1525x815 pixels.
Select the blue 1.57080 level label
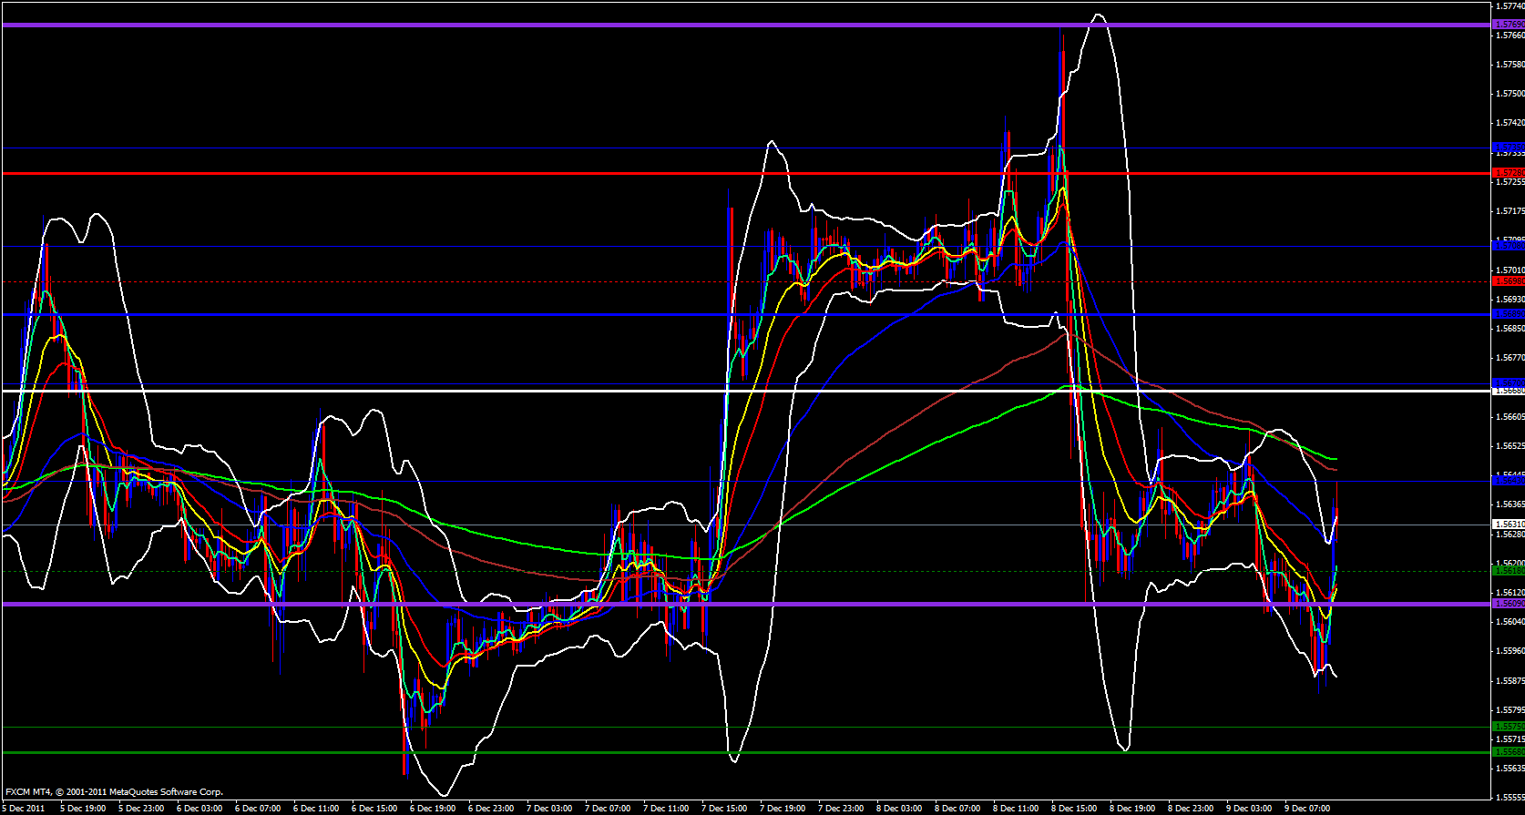tap(1508, 246)
